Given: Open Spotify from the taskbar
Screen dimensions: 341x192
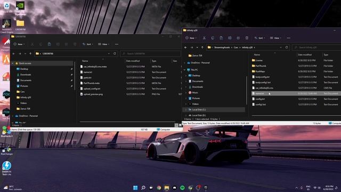Looking at the screenshot, I should coord(182,188).
